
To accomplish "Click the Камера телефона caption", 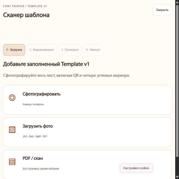I will pyautogui.click(x=33, y=104).
